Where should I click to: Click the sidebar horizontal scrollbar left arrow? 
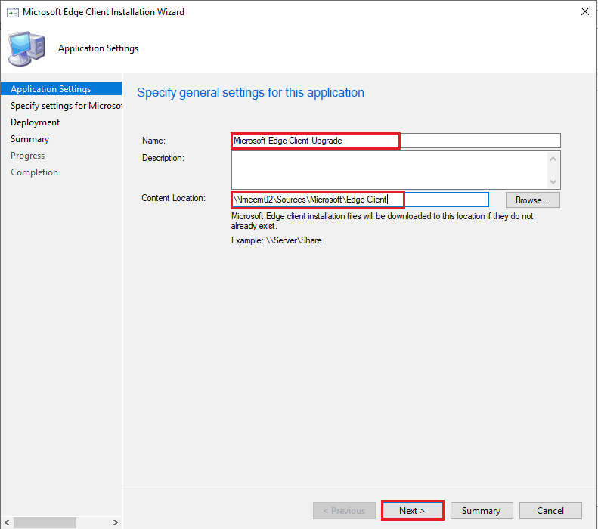pyautogui.click(x=7, y=522)
